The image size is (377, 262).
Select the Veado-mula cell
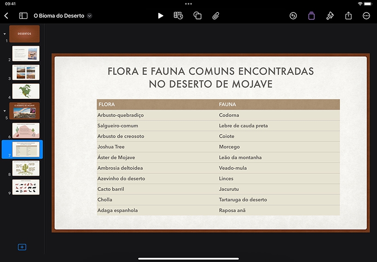coord(279,168)
